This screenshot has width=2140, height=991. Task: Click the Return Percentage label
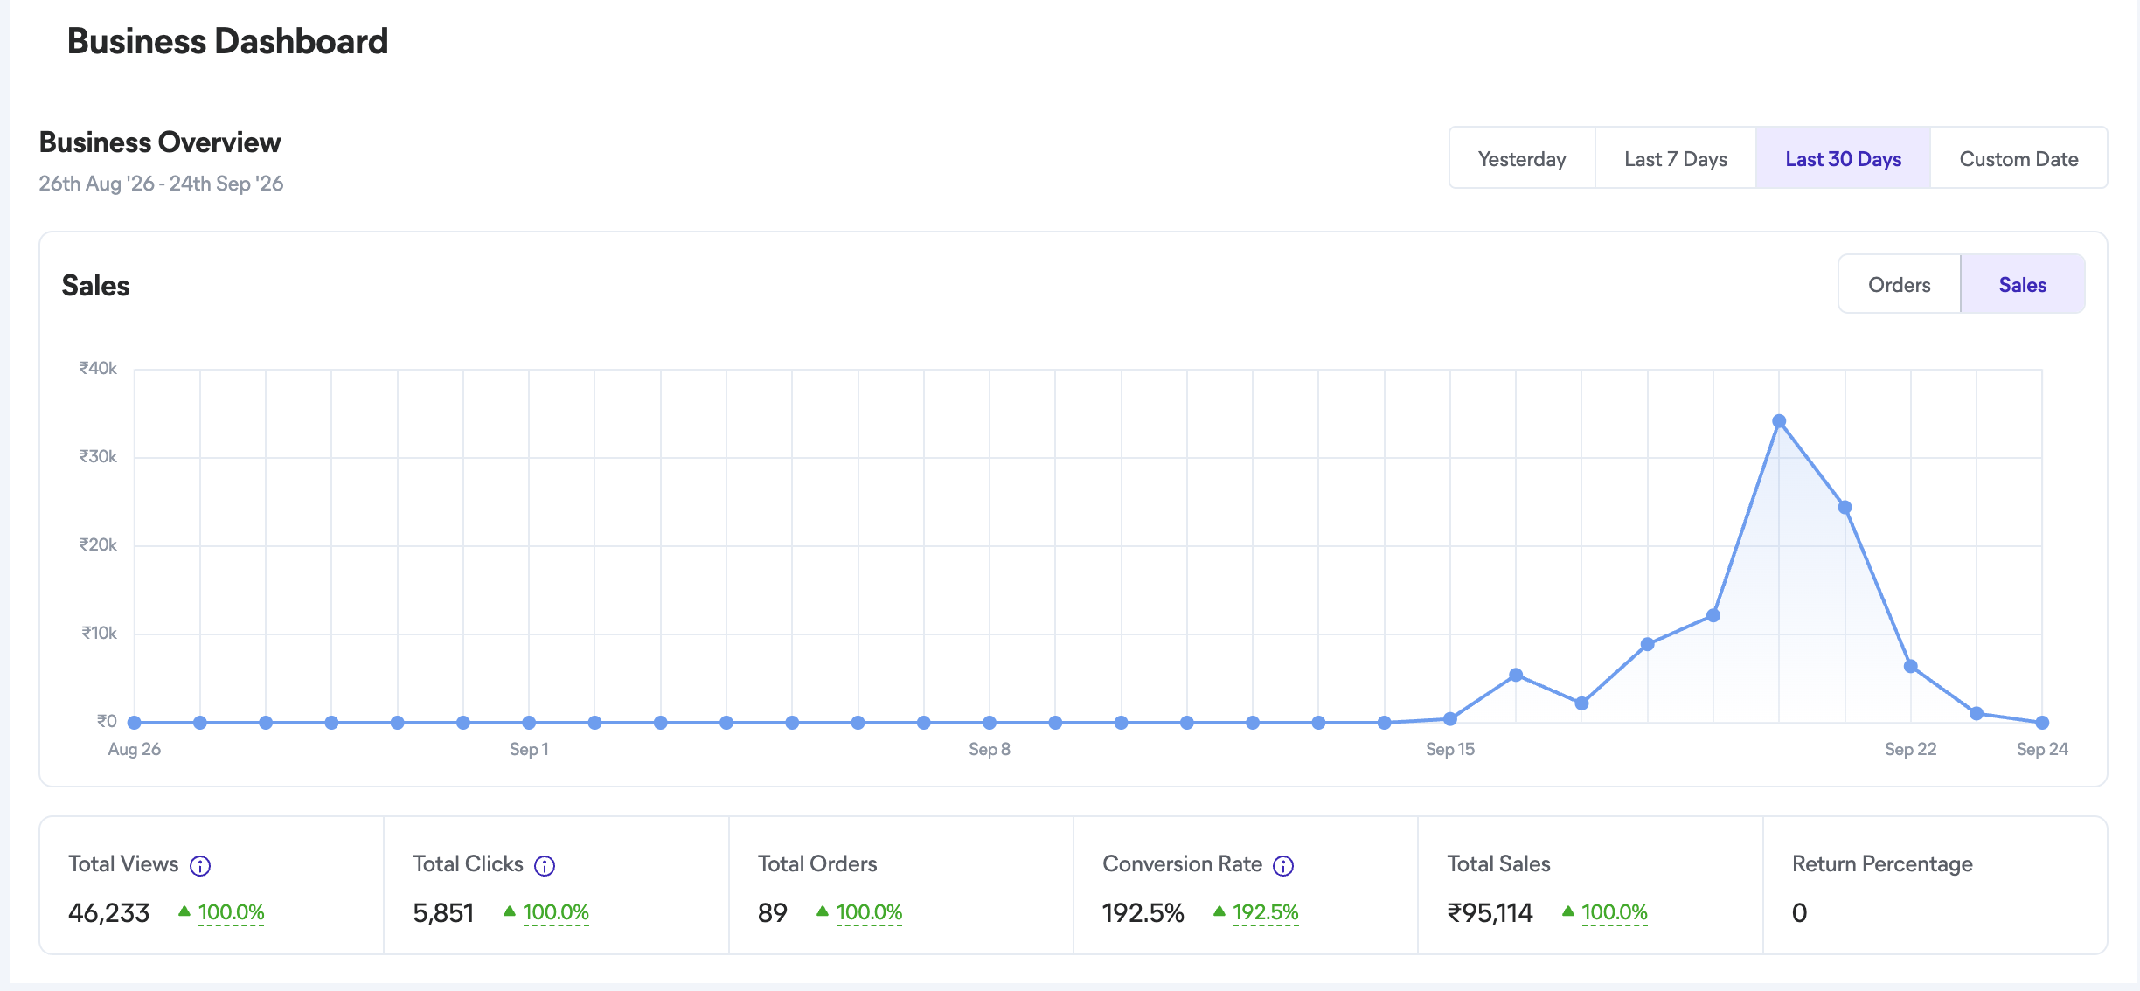1882,864
